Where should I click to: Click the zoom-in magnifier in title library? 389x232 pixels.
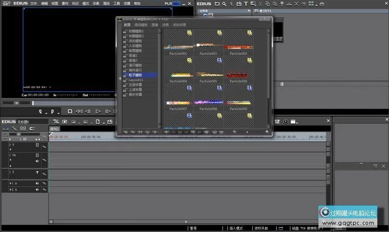click(x=267, y=132)
